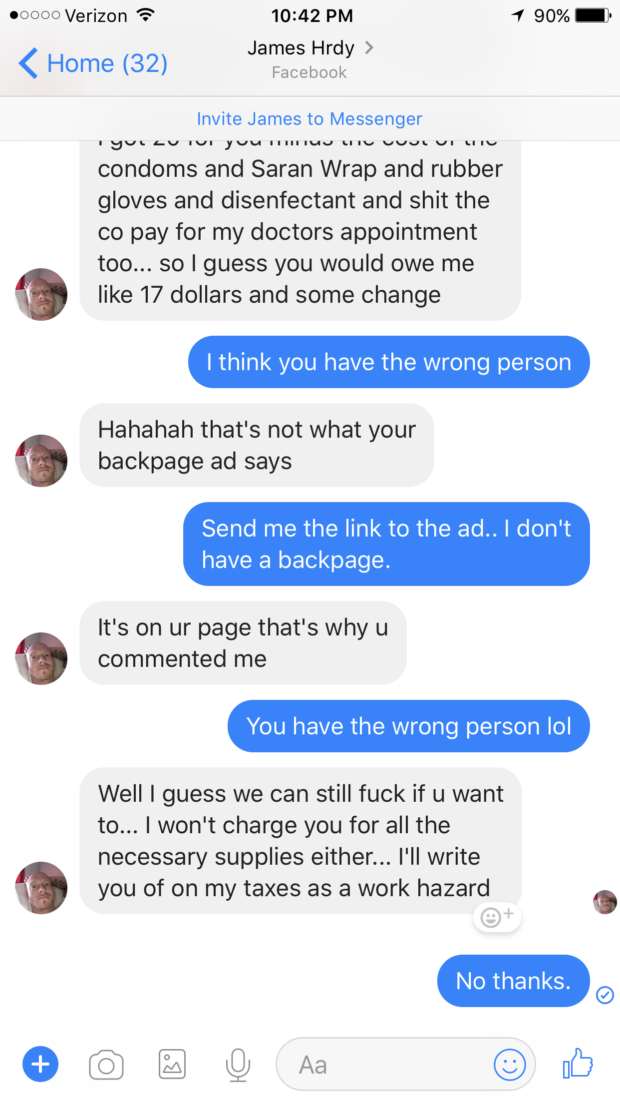This screenshot has width=620, height=1103.
Task: Send a thumbs-up like
Action: (578, 1064)
